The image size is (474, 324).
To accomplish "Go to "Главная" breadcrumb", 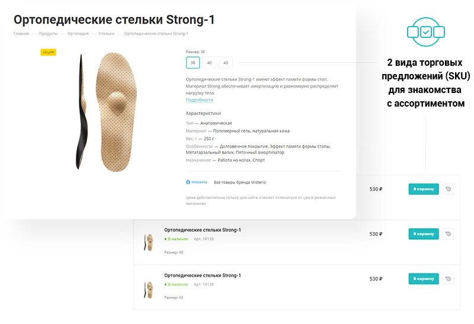I will pyautogui.click(x=21, y=34).
